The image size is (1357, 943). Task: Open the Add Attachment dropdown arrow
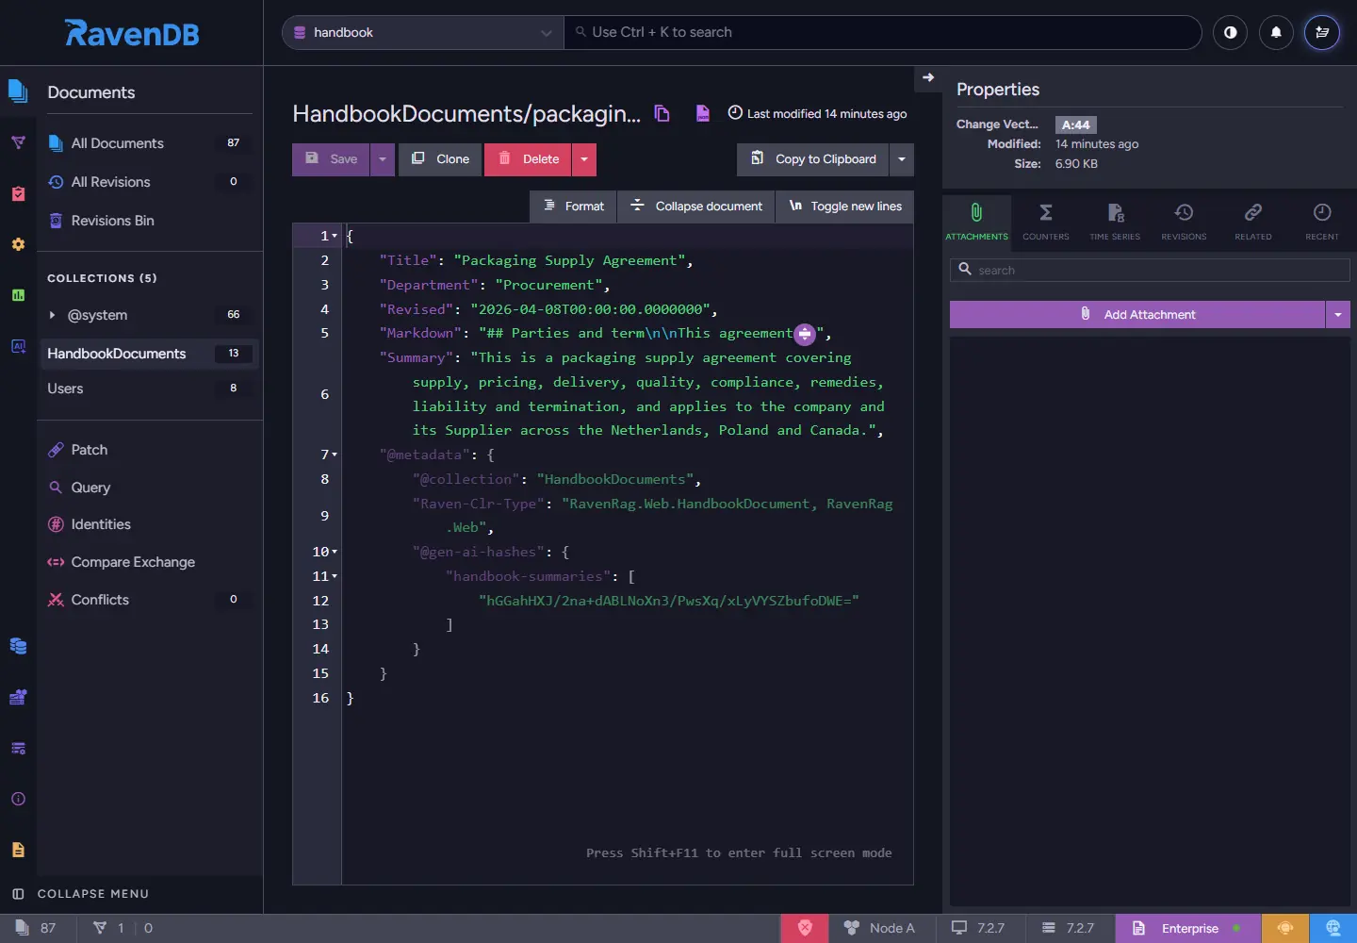click(x=1338, y=314)
